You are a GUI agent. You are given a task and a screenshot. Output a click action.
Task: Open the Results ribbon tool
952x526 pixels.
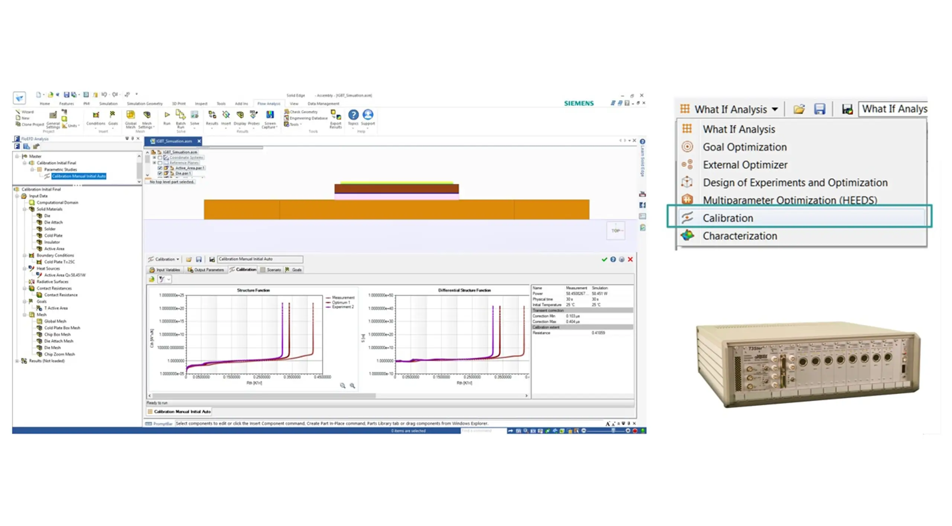pos(212,117)
